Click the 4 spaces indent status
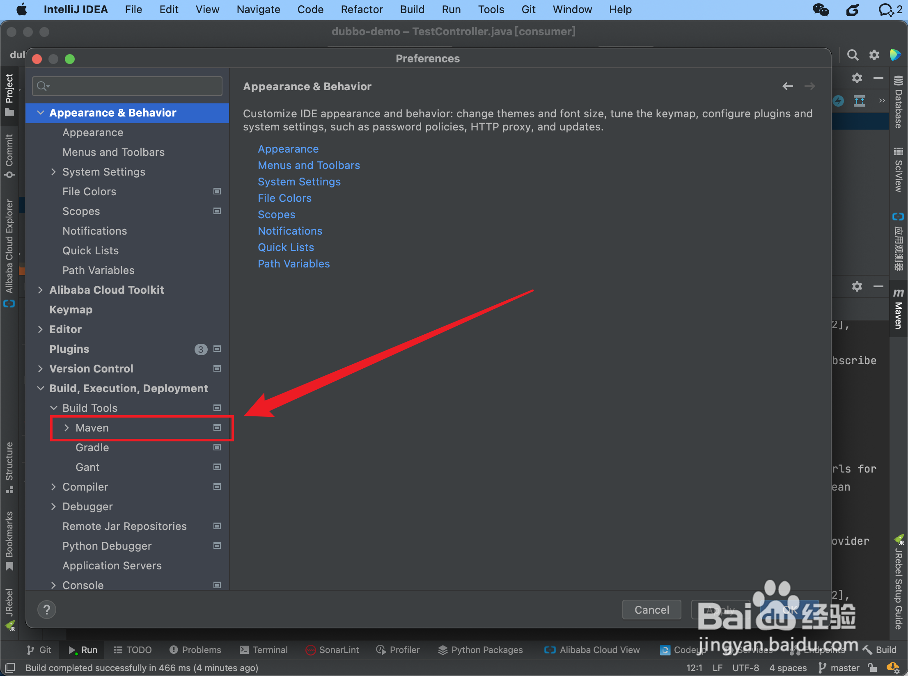Viewport: 908px width, 676px height. [788, 668]
